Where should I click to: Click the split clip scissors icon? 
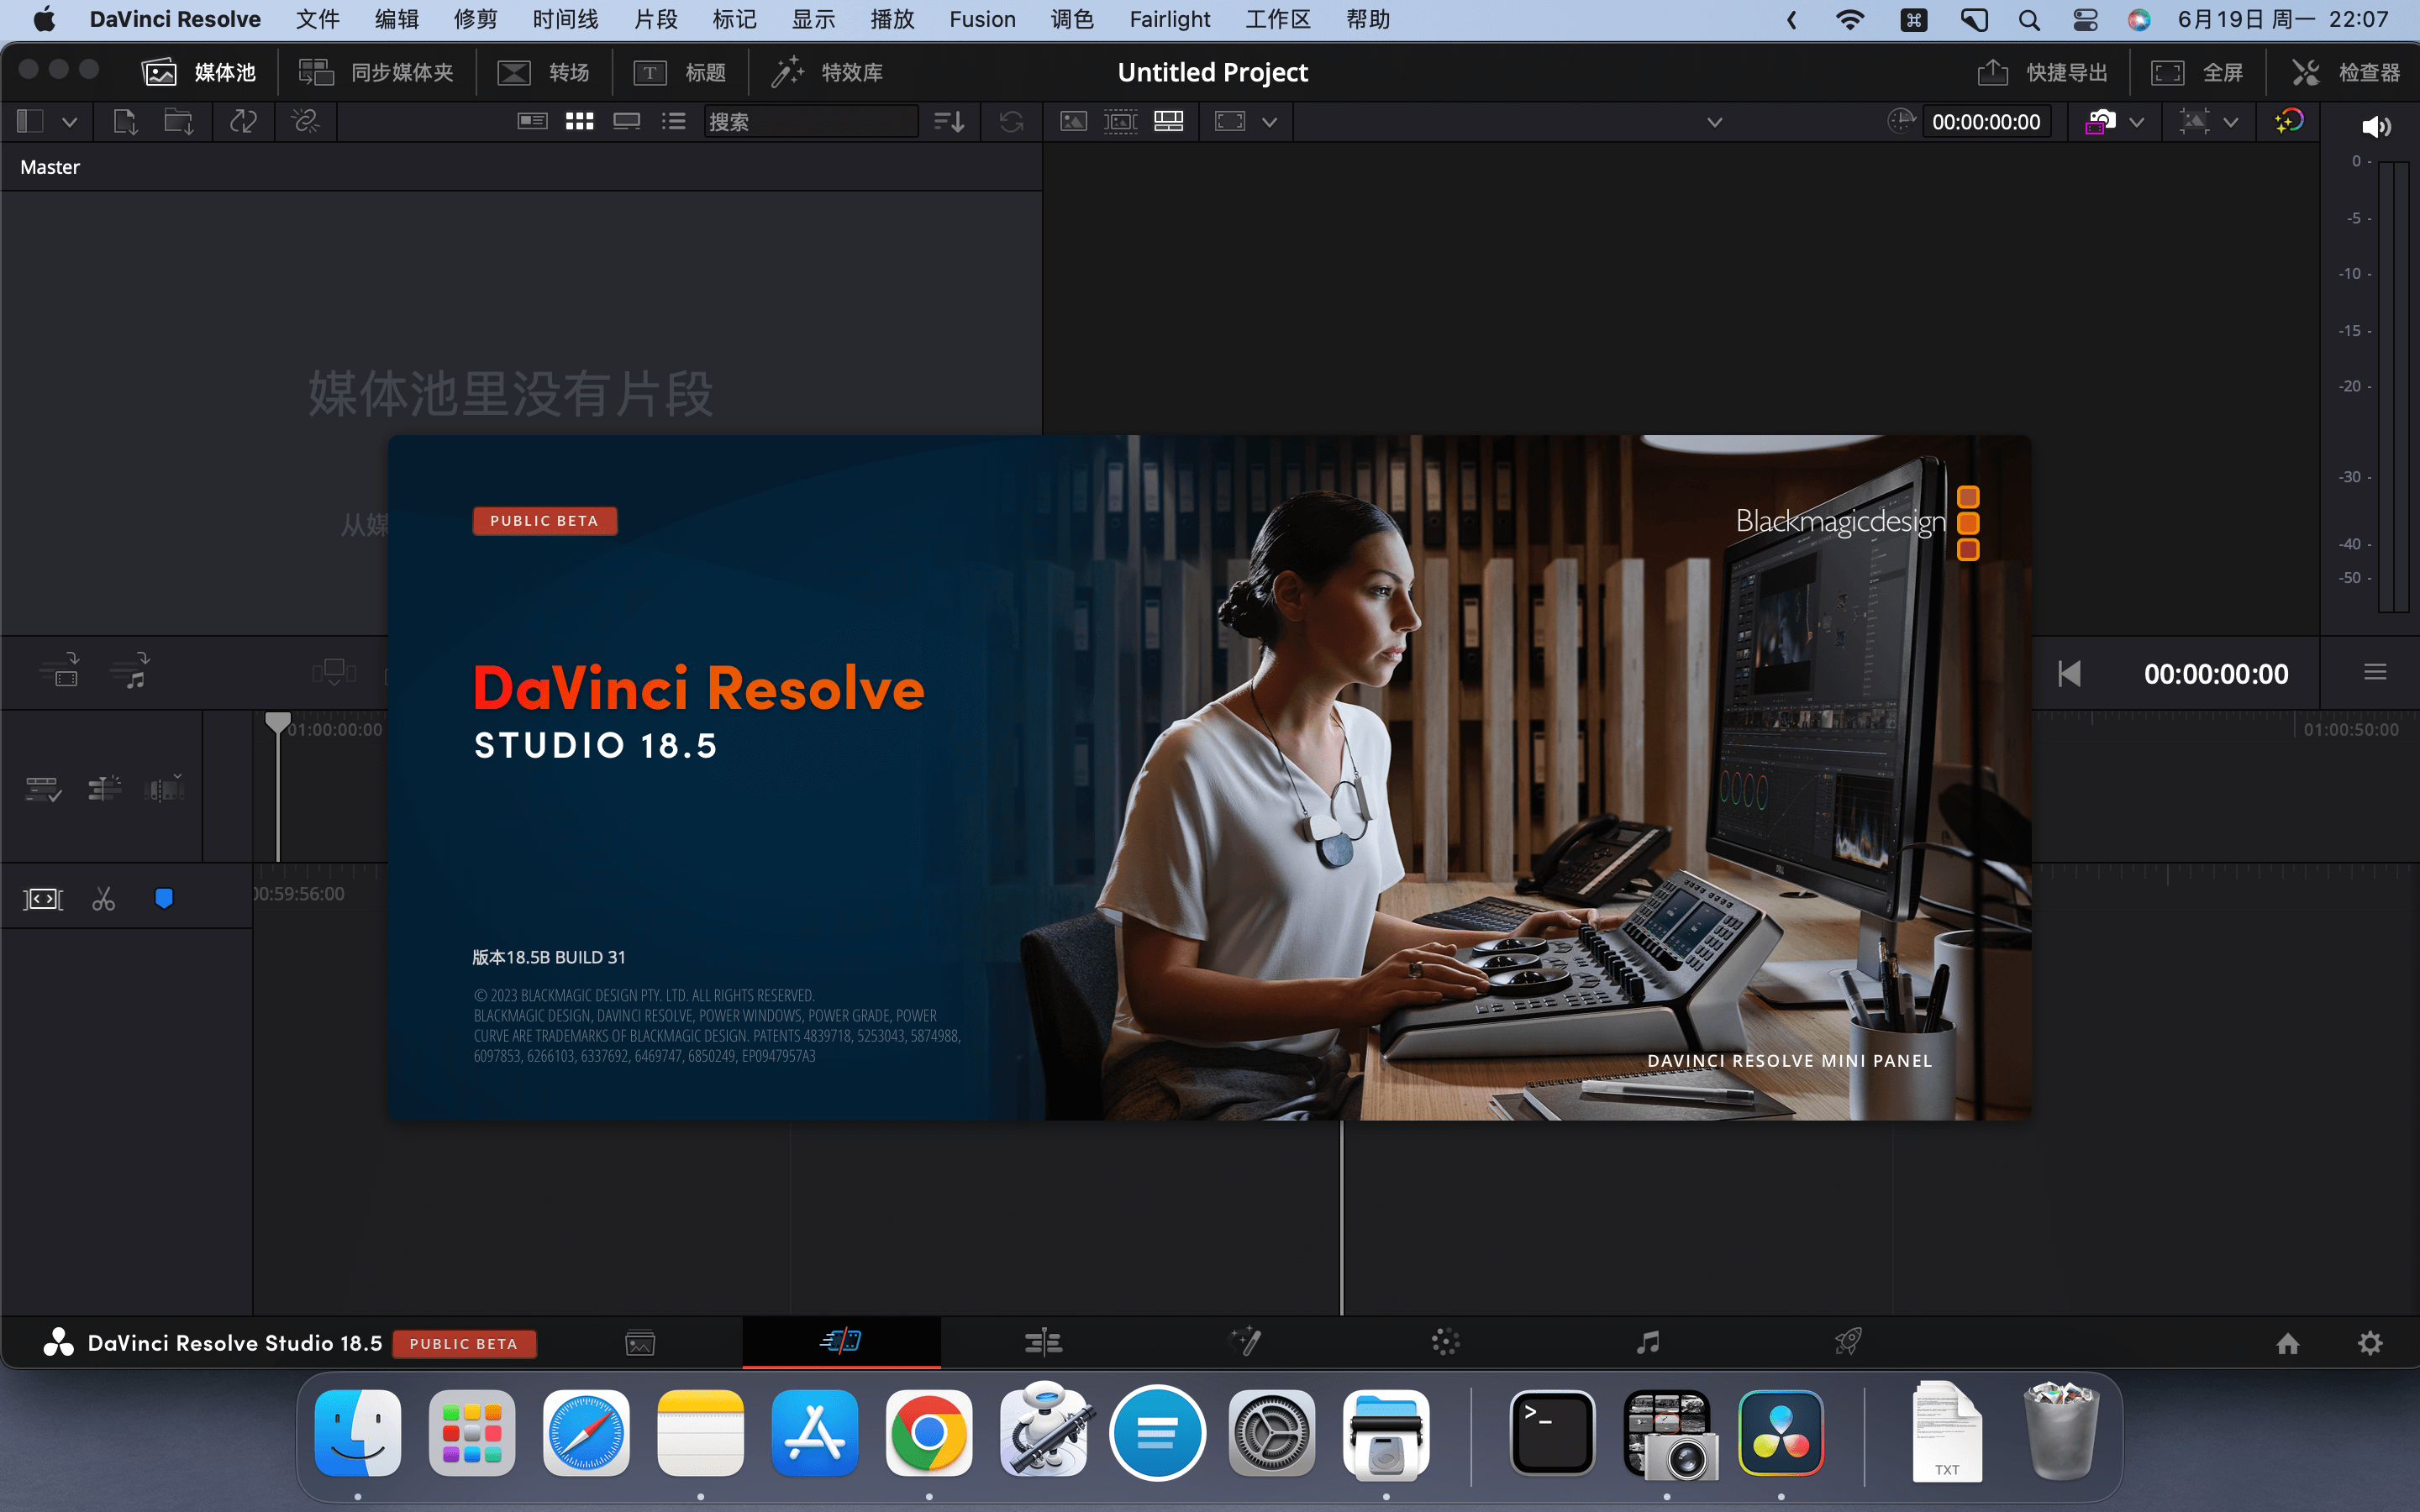(104, 899)
